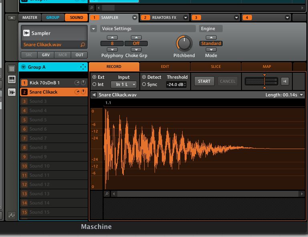Image resolution: width=308 pixels, height=237 pixels.
Task: Click the arranger scrollbar left arrow
Action: tap(99, 8)
